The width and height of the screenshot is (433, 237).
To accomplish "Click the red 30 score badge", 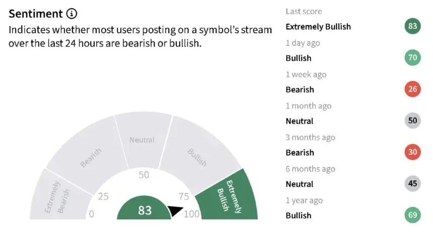I will [412, 152].
